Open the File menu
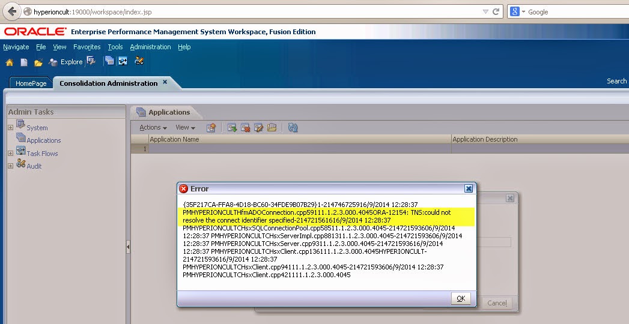The image size is (629, 324). pyautogui.click(x=41, y=47)
